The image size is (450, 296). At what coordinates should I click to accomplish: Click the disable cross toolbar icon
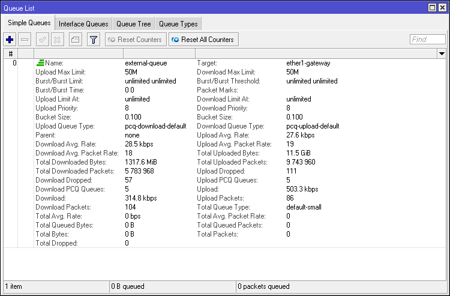(x=58, y=40)
